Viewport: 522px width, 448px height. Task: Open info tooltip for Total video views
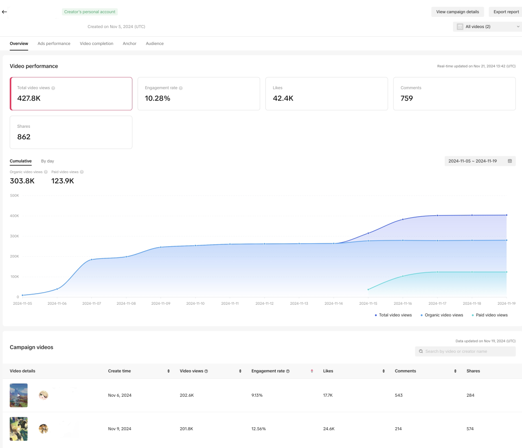click(x=53, y=88)
